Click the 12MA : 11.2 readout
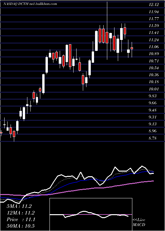165x231 pixels. [20, 213]
